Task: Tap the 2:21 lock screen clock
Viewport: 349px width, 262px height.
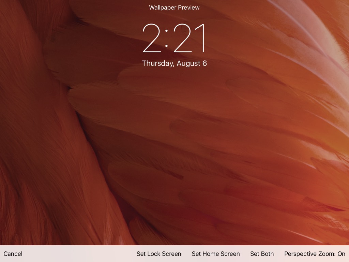Action: [x=174, y=38]
